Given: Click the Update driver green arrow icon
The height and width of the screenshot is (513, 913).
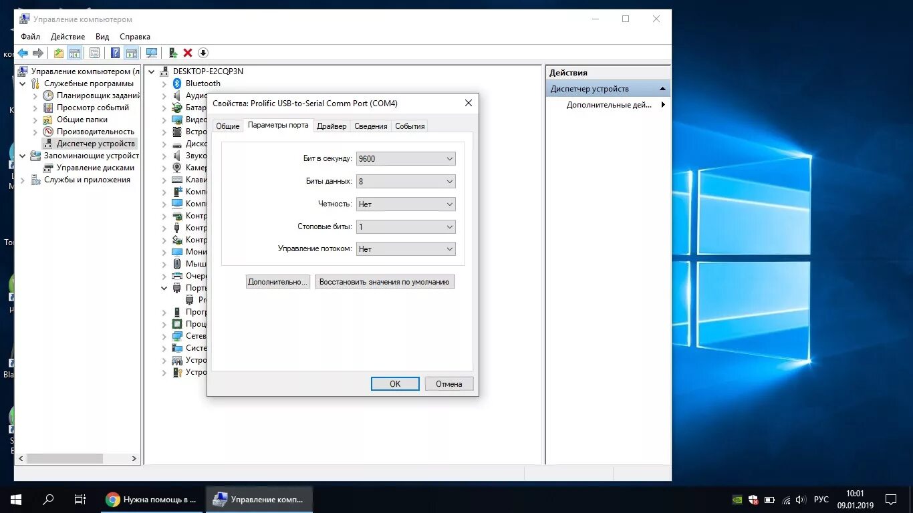Looking at the screenshot, I should click(172, 53).
